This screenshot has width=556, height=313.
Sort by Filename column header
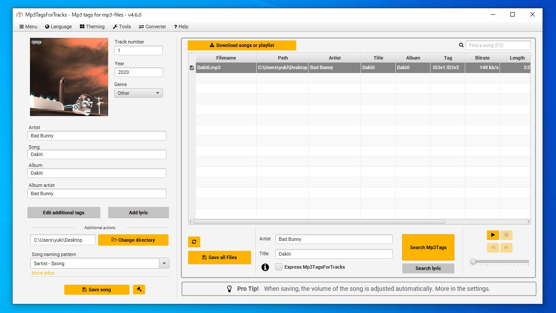226,58
